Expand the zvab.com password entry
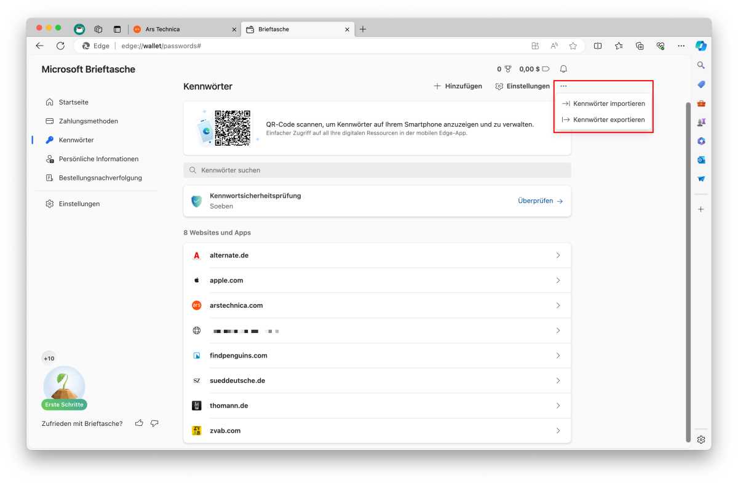 [x=377, y=431]
